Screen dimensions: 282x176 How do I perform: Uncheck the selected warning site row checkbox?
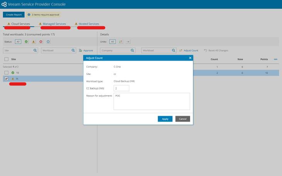tap(7, 79)
